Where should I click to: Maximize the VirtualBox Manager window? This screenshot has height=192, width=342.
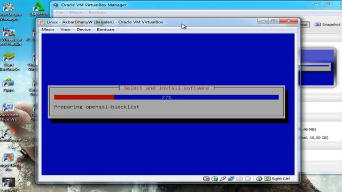(x=327, y=4)
